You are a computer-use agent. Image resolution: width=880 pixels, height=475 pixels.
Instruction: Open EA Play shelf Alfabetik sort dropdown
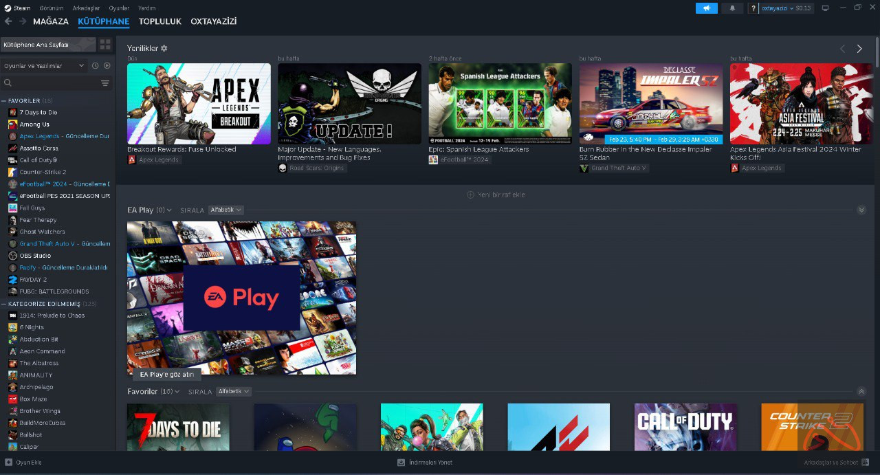[x=225, y=210]
